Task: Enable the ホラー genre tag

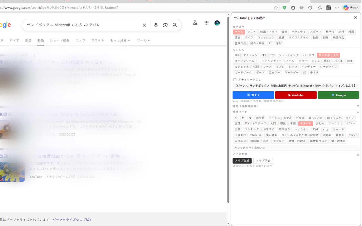Action: (x=303, y=61)
